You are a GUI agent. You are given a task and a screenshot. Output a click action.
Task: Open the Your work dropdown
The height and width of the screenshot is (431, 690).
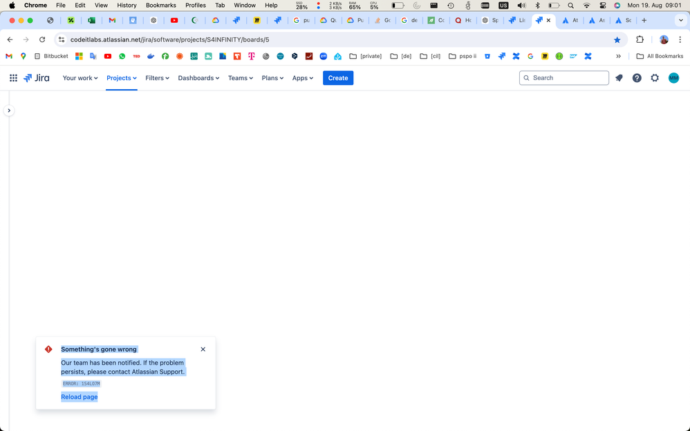(x=80, y=78)
